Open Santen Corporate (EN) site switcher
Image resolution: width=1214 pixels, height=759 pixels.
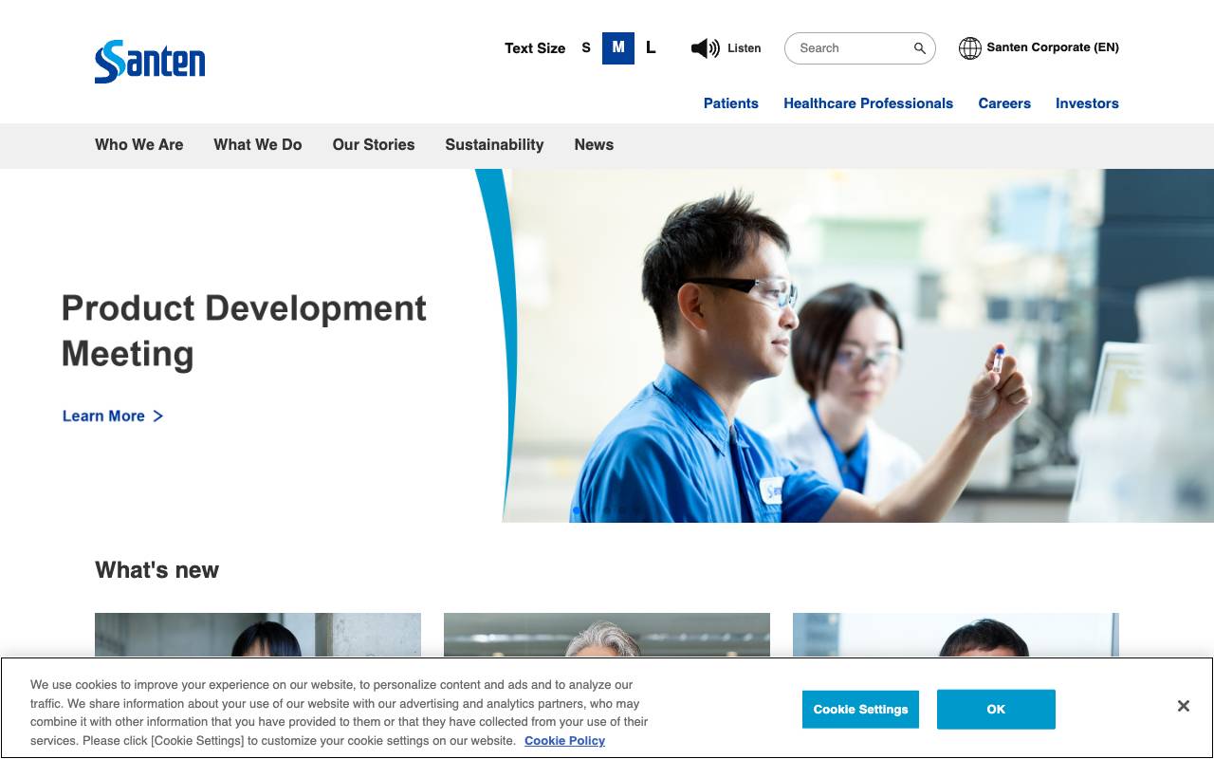click(1052, 47)
